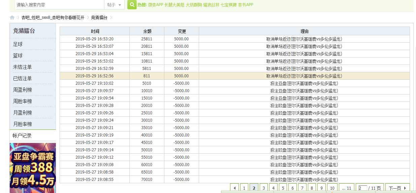The height and width of the screenshot is (193, 416).
Task: Go to page 6
Action: (292, 188)
